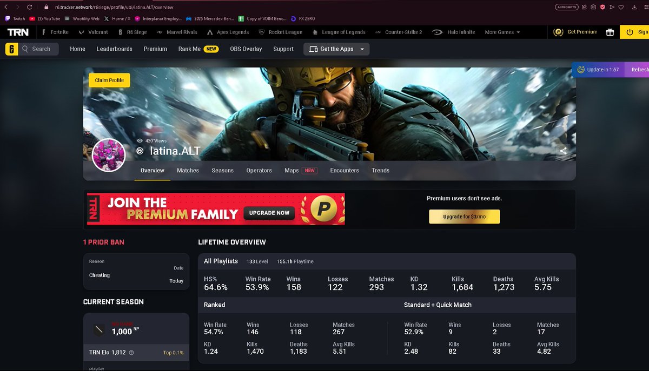
Task: Open Support nav link
Action: pos(283,49)
